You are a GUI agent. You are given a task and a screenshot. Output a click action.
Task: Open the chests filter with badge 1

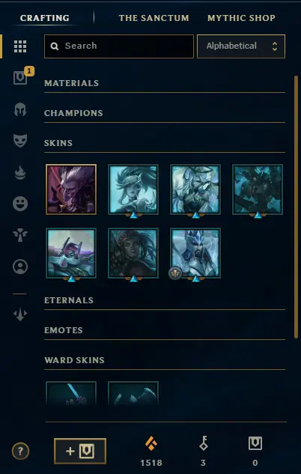tap(20, 78)
